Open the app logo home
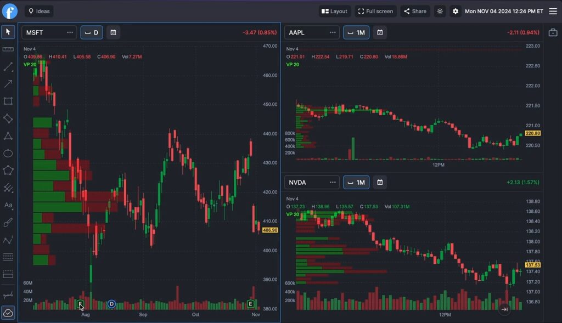Viewport: 562px width, 323px height. click(x=10, y=11)
